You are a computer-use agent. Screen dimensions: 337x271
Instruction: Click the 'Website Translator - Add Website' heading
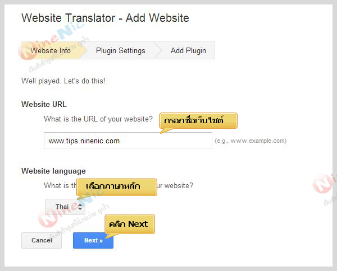click(x=105, y=18)
